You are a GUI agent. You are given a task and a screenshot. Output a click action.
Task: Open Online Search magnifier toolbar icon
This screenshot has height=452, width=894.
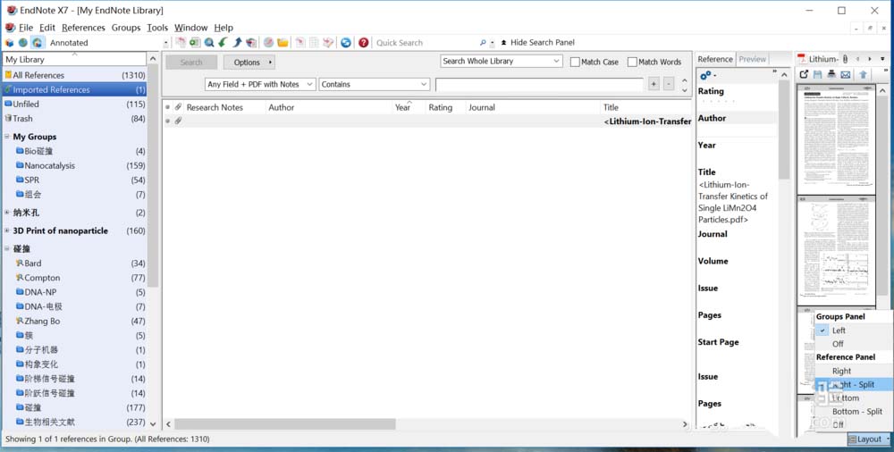pyautogui.click(x=209, y=43)
